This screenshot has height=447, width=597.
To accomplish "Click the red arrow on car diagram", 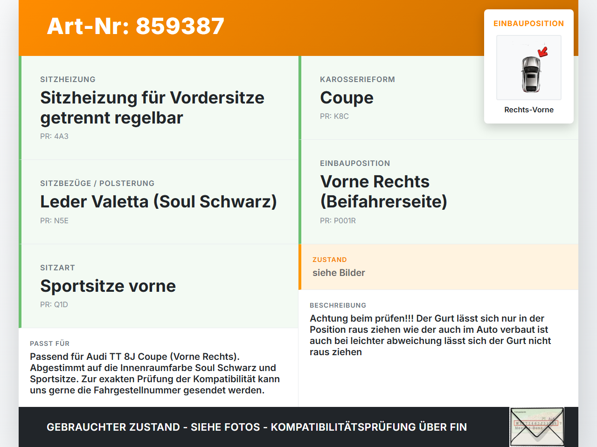I will click(x=543, y=52).
